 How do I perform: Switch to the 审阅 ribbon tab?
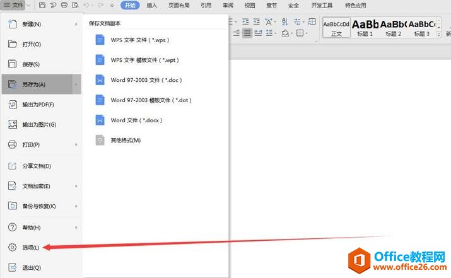[228, 5]
